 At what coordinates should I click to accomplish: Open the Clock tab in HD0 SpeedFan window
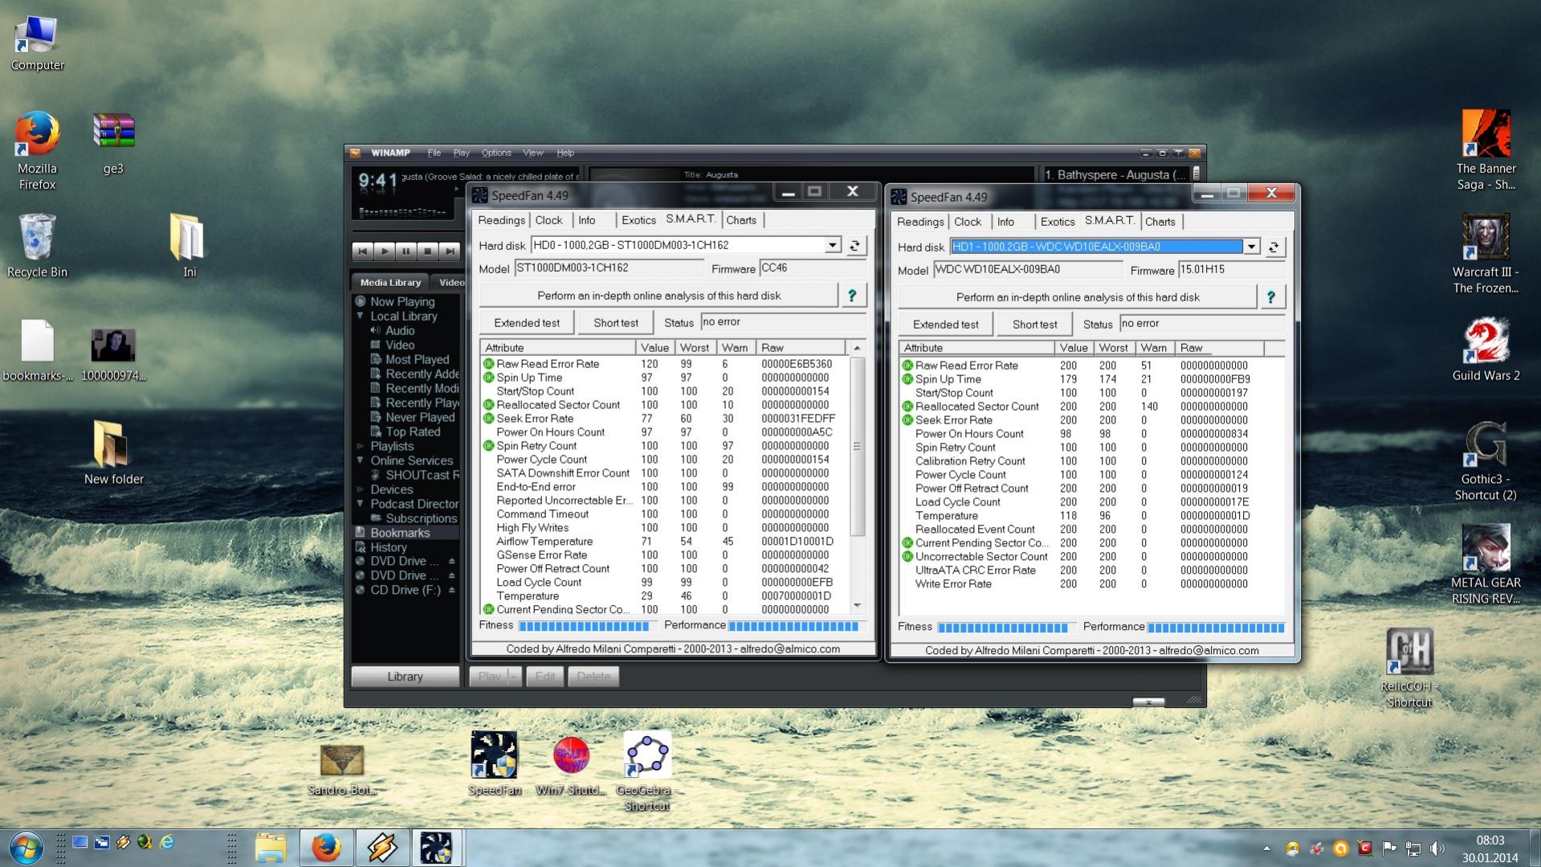pos(548,220)
